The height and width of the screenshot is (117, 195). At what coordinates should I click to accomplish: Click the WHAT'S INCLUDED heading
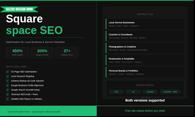pyautogui.click(x=16, y=67)
